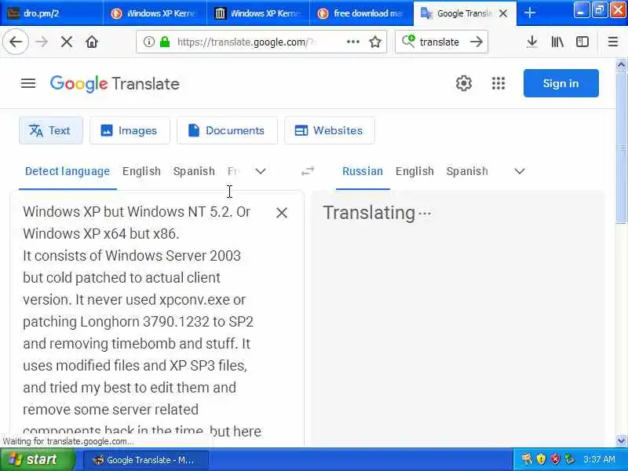
Task: Expand more target languages chevron
Action: click(x=520, y=171)
